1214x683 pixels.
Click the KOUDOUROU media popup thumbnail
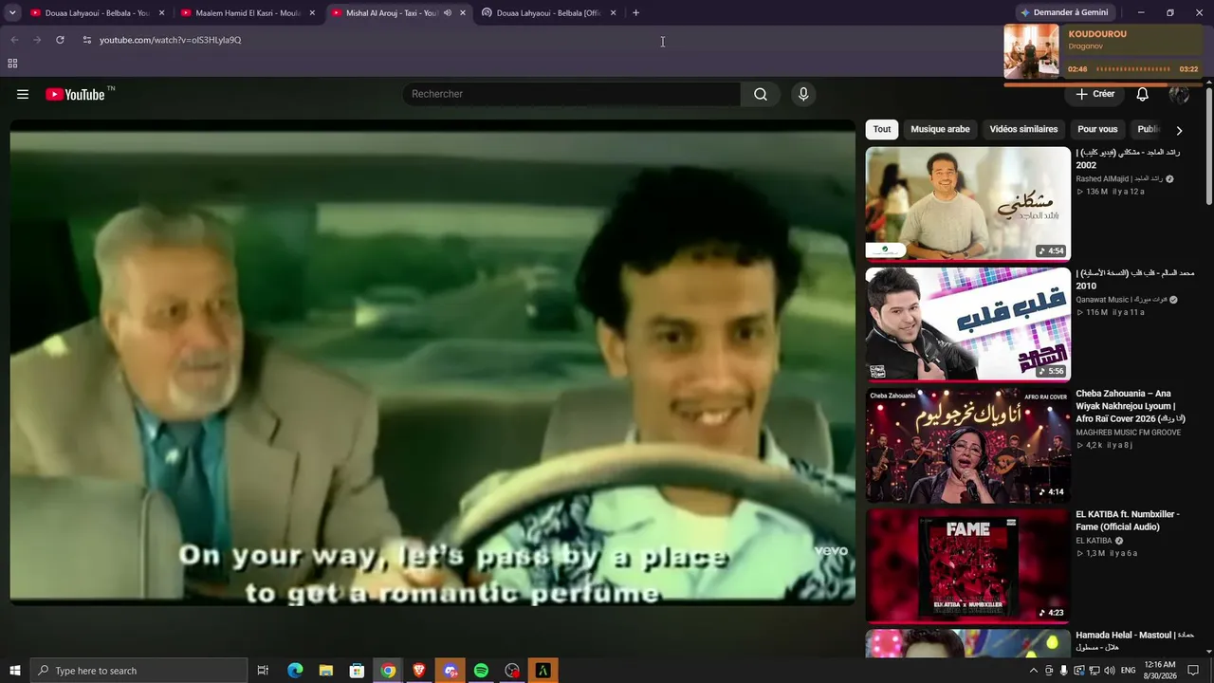click(1031, 50)
